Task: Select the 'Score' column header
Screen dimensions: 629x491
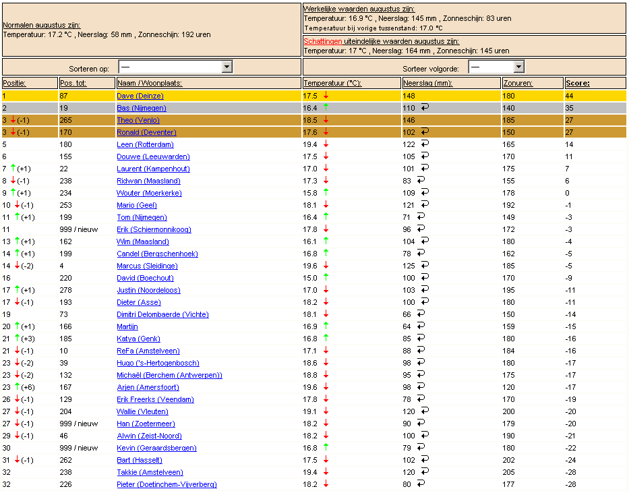Action: click(x=577, y=83)
